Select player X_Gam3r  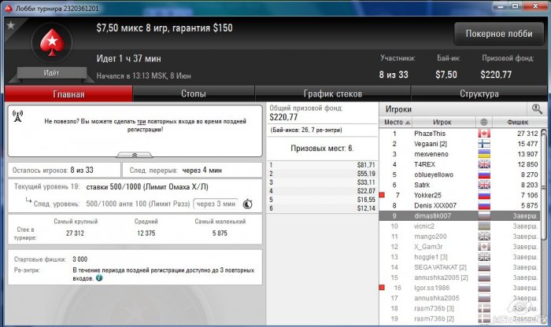459,247
